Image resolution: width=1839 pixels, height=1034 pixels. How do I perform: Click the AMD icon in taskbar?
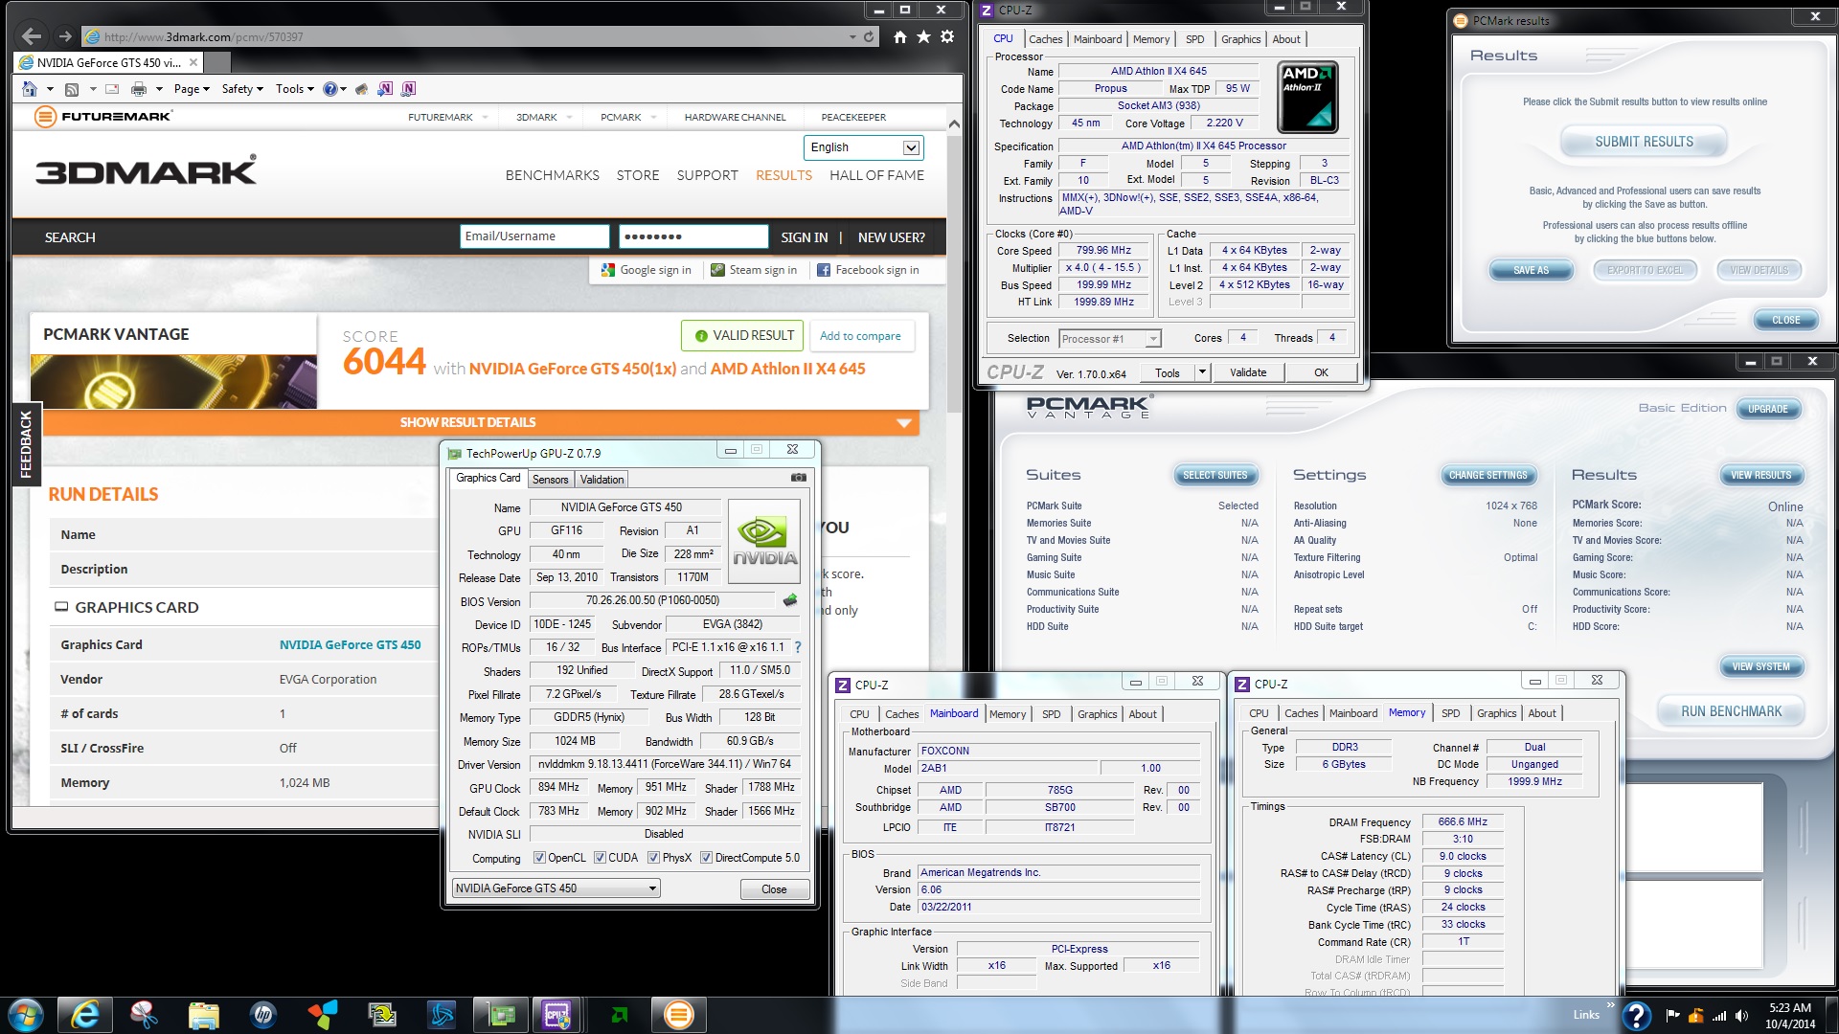tap(620, 1015)
